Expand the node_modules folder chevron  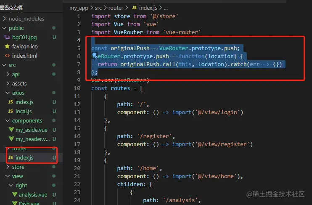tap(4, 19)
